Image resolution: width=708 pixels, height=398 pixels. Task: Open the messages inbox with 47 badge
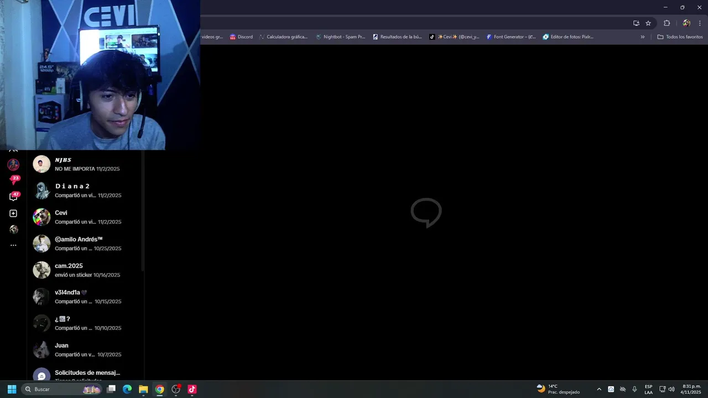14,197
